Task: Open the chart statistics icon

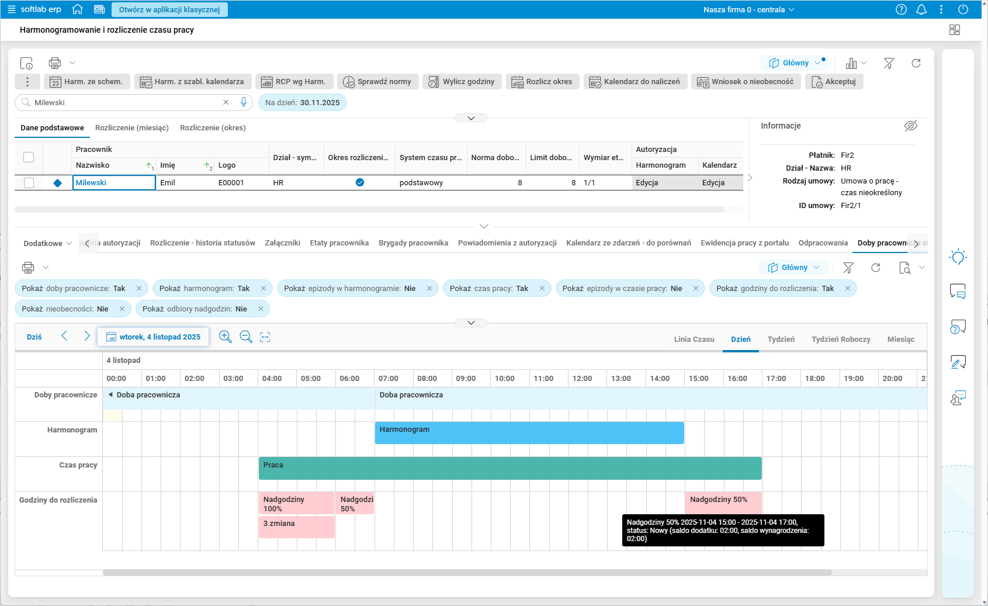Action: [x=851, y=63]
